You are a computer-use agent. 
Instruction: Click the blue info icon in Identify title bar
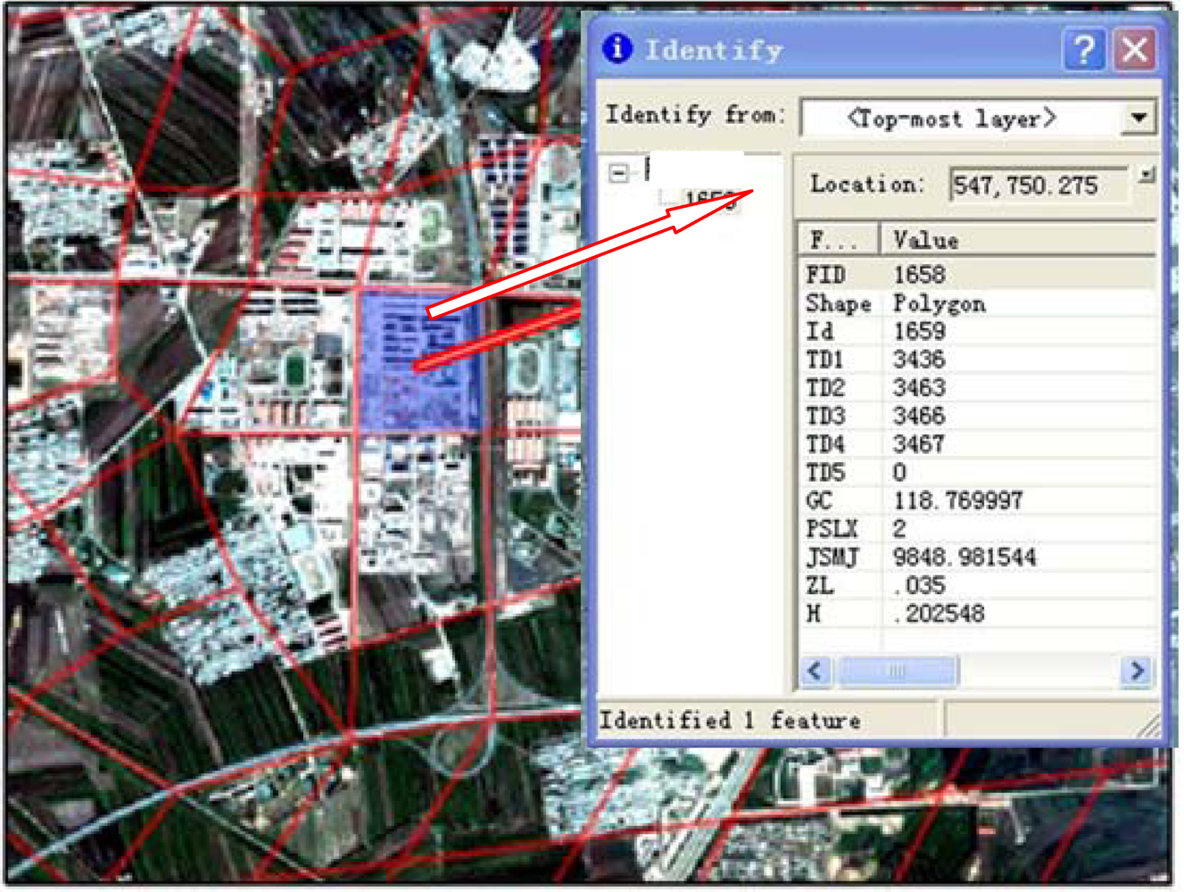tap(617, 48)
